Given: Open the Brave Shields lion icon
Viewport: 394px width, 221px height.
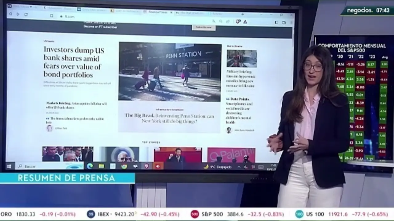Looking at the screenshot, I should pos(238,21).
